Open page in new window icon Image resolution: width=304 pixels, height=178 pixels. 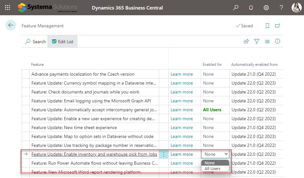pyautogui.click(x=278, y=26)
